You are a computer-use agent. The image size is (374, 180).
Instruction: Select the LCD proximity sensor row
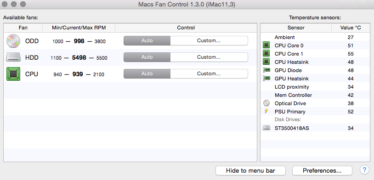(x=315, y=87)
